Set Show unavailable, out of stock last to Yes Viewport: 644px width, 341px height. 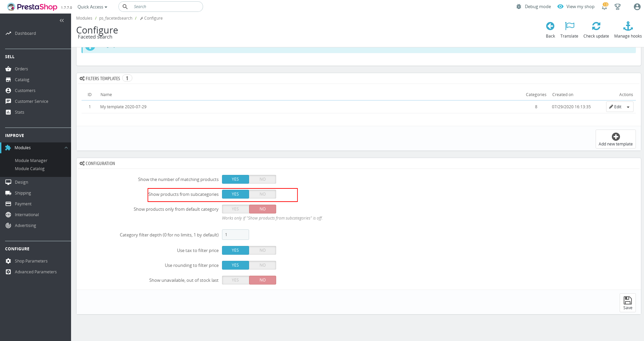(x=236, y=280)
